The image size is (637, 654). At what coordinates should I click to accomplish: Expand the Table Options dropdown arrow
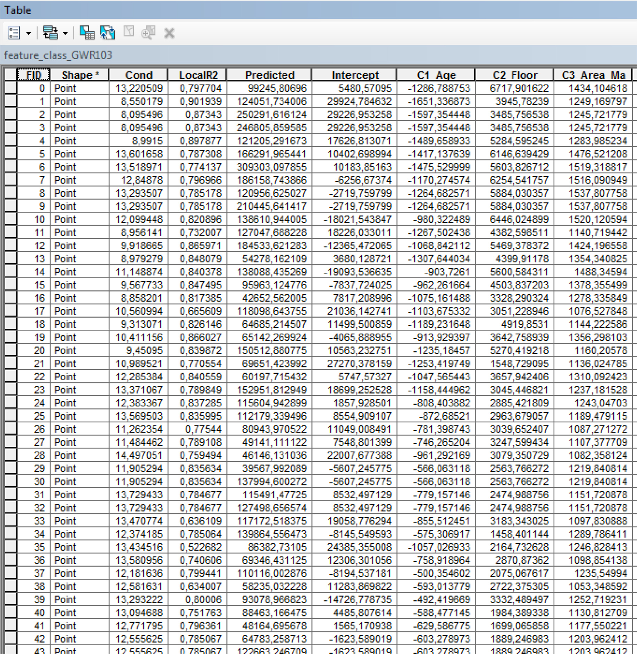[29, 33]
